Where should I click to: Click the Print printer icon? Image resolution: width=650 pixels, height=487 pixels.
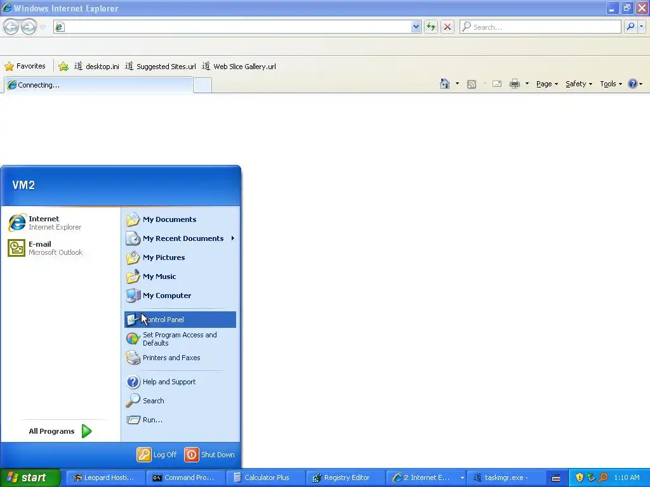pos(515,84)
